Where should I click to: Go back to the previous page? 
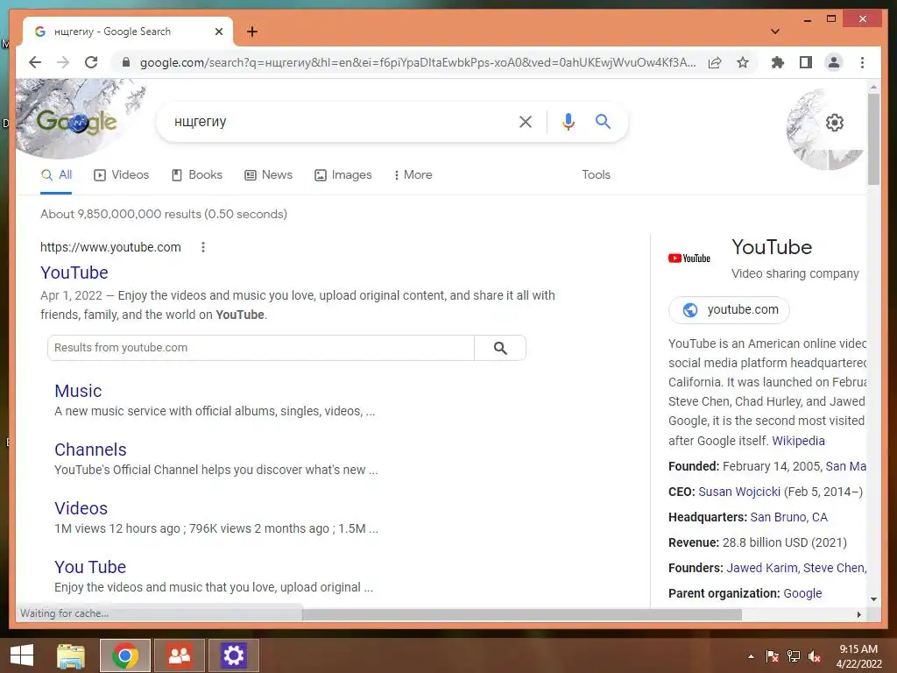pyautogui.click(x=35, y=62)
